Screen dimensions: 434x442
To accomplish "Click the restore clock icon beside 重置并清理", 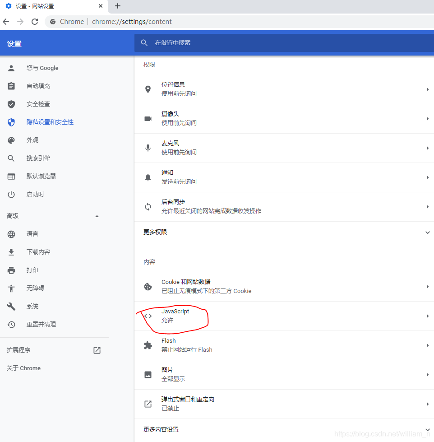I will click(11, 325).
